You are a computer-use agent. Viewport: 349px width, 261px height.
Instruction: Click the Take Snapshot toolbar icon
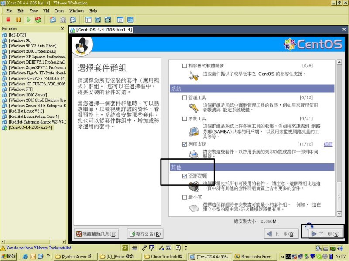click(x=53, y=20)
